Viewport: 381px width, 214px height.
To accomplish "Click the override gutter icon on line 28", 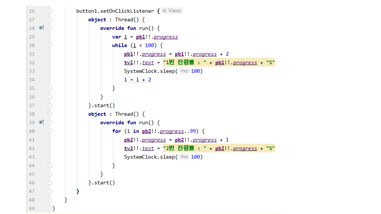I will pyautogui.click(x=41, y=28).
